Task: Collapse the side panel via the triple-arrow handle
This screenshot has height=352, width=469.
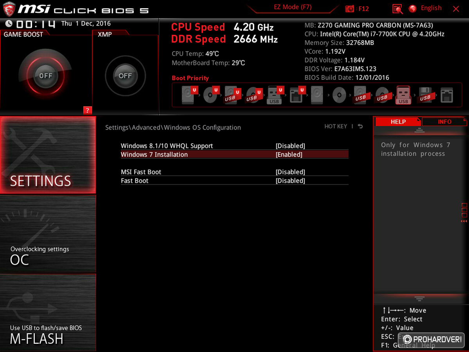Action: point(464,221)
